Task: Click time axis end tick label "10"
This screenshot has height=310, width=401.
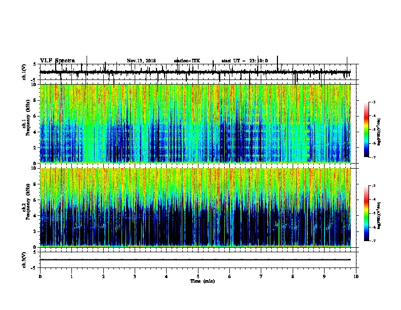Action: tap(356, 277)
